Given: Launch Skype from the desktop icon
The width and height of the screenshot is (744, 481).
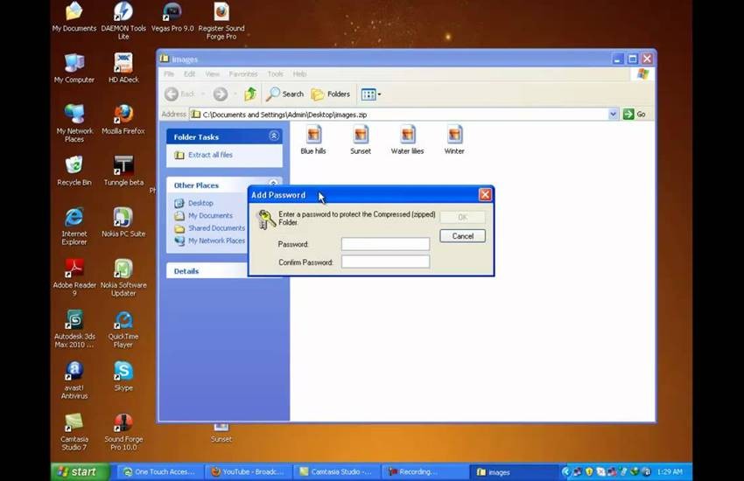Looking at the screenshot, I should (123, 371).
